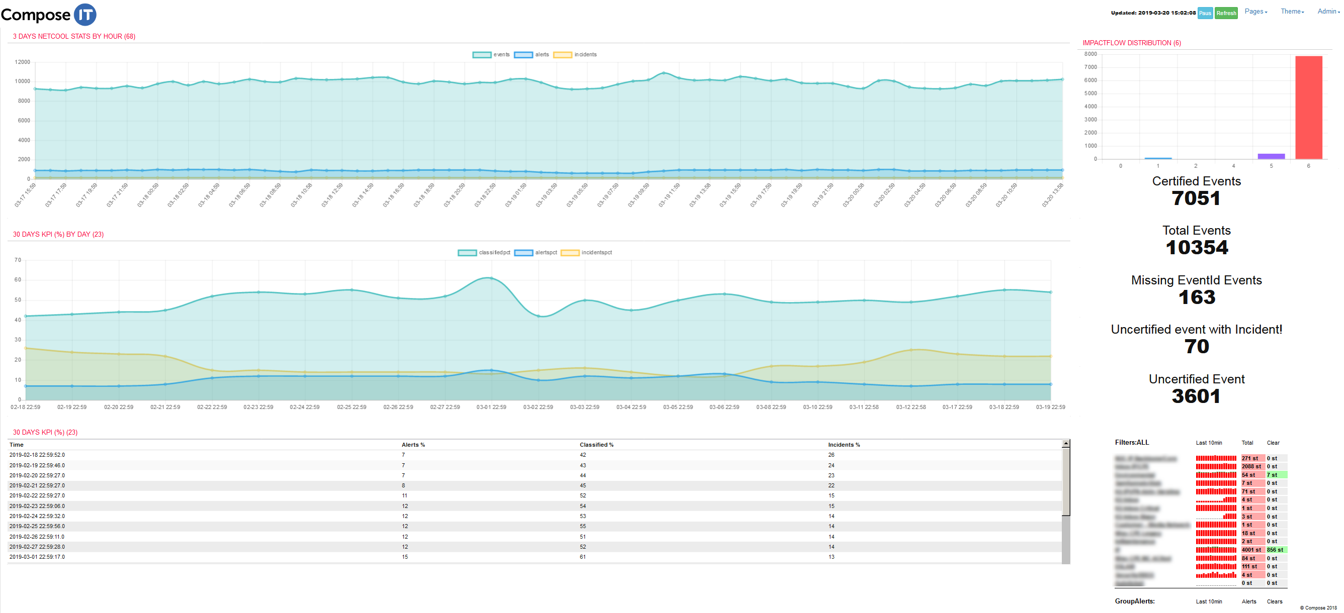Open the Admin dropdown menu
The width and height of the screenshot is (1344, 613).
point(1328,12)
